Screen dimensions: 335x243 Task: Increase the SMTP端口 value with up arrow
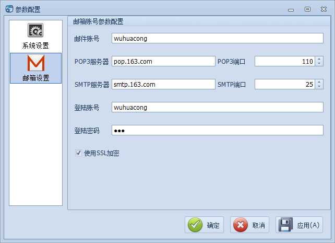(x=319, y=82)
